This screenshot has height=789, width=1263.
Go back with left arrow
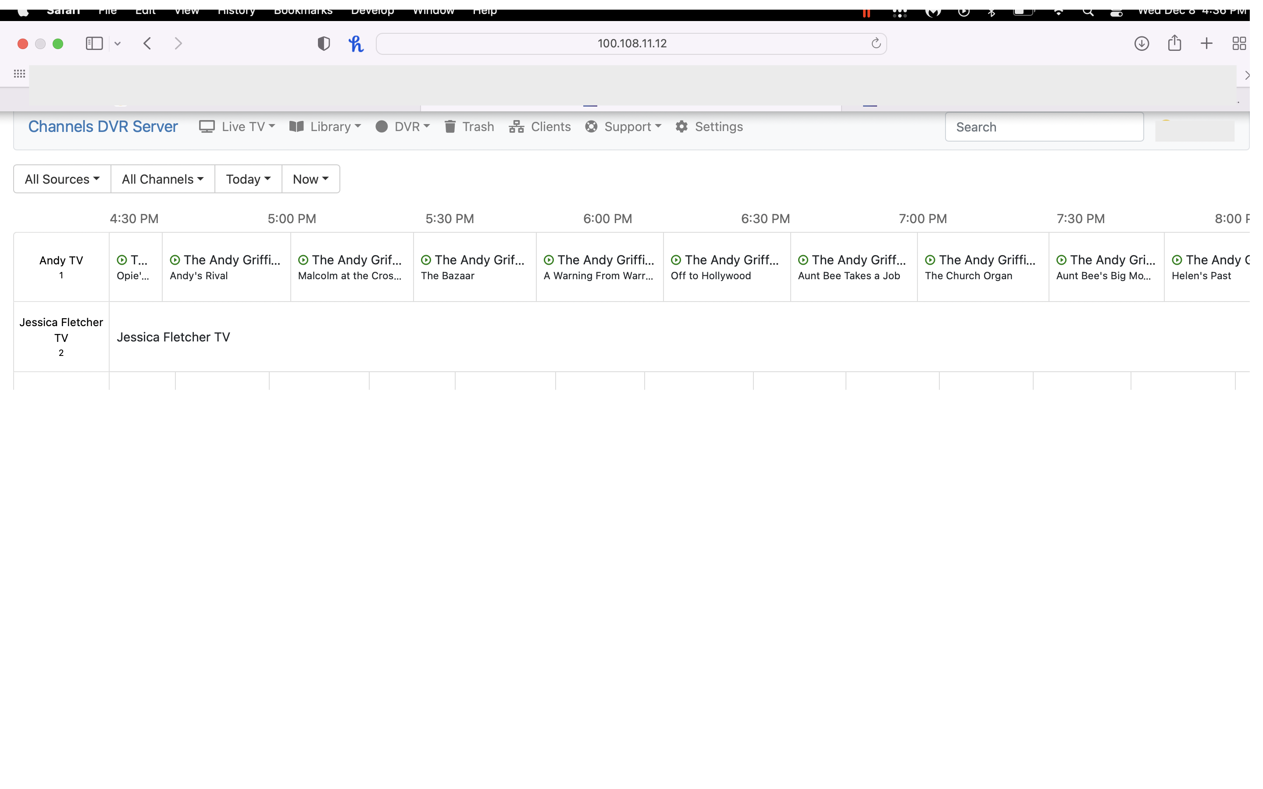147,43
